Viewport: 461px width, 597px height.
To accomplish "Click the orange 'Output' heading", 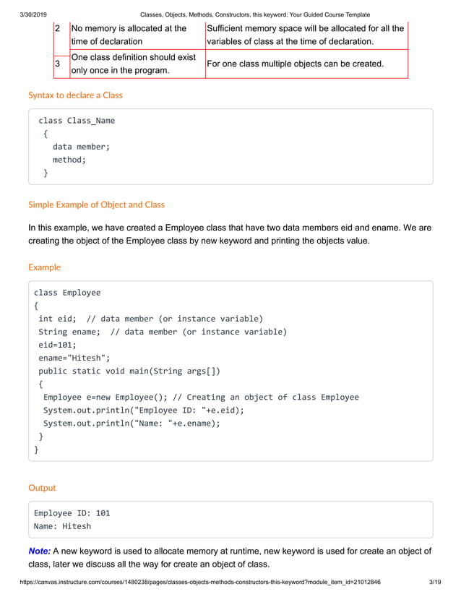I will pyautogui.click(x=42, y=488).
